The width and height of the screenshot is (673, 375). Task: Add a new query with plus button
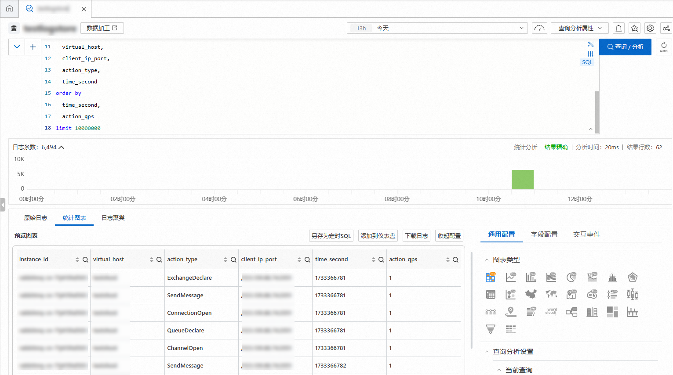33,47
